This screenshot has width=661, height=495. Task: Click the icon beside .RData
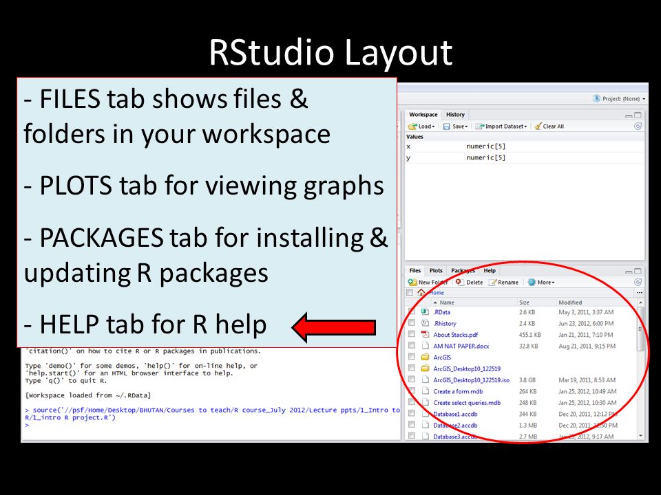point(425,312)
